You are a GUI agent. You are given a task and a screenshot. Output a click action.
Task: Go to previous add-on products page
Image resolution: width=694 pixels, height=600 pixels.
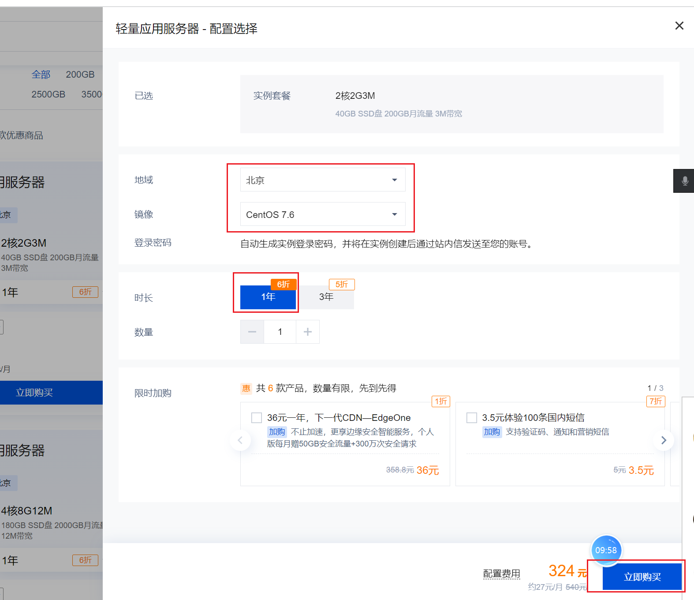coord(240,440)
